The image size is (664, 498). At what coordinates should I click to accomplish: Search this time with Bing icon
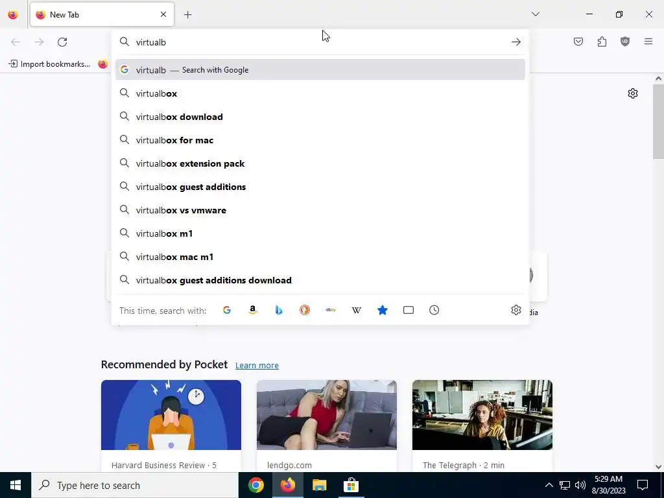[x=279, y=310]
